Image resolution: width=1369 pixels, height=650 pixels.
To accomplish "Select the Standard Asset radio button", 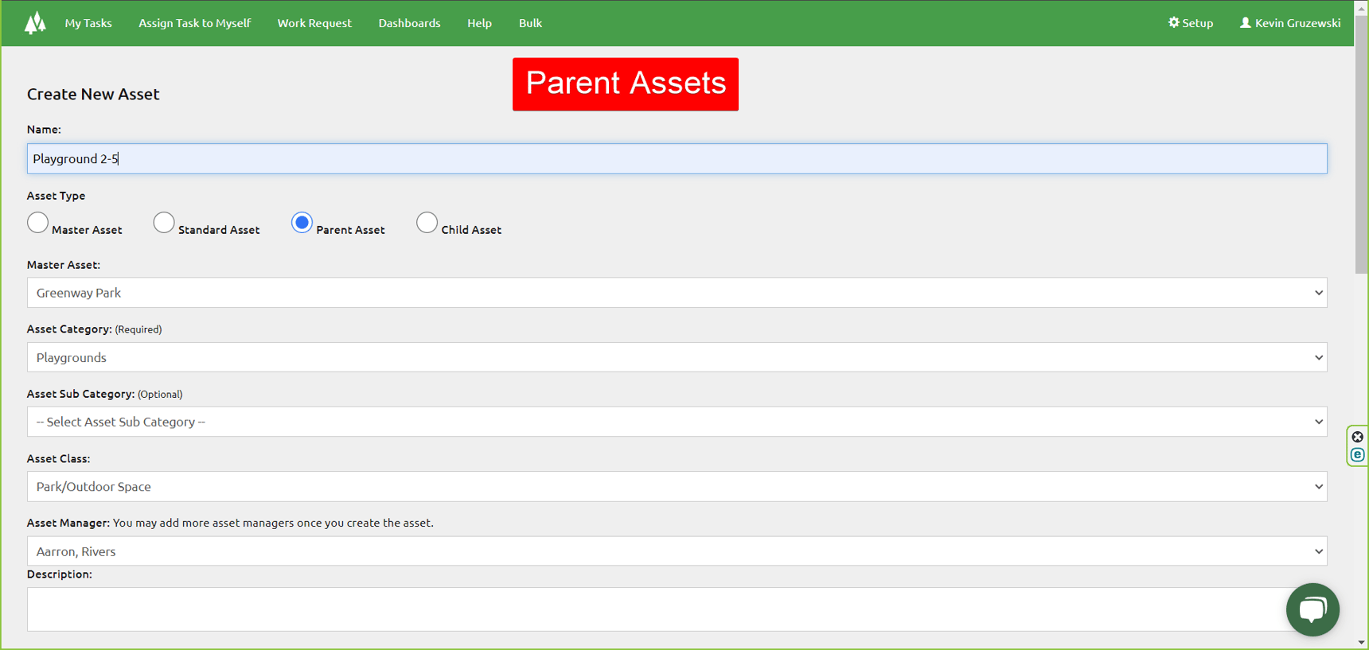I will click(x=164, y=223).
